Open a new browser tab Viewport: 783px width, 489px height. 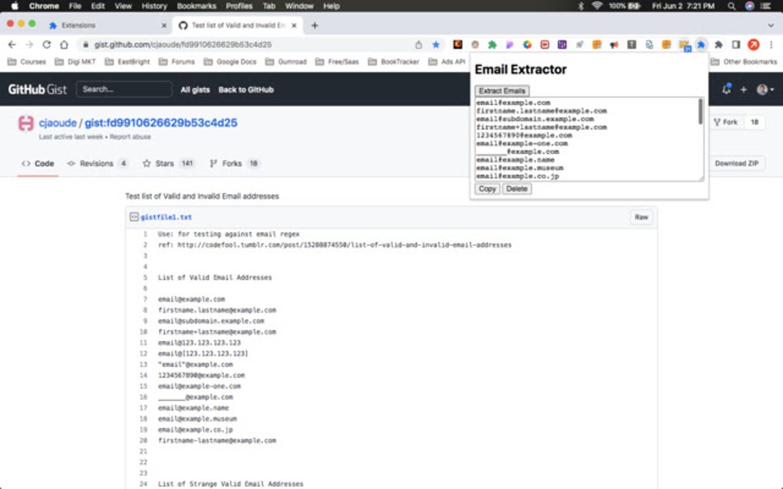315,25
